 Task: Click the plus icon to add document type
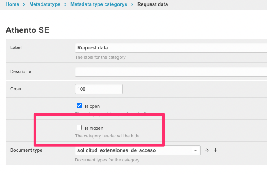coord(216,150)
